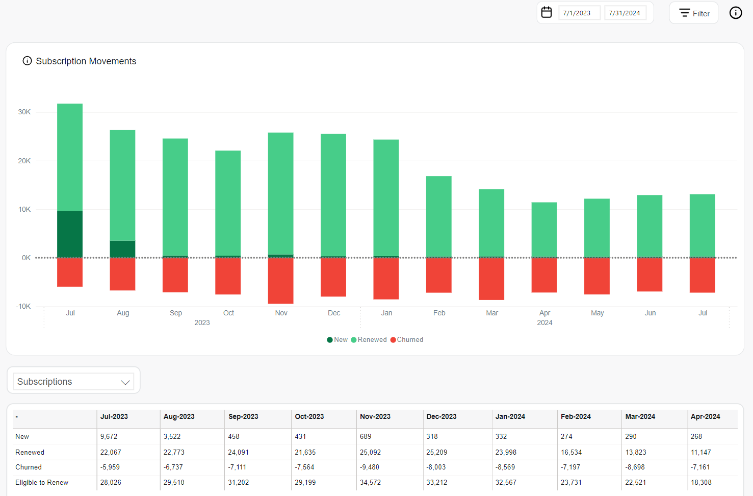The image size is (753, 496).
Task: Select the Aug 2023 dark green New bar
Action: [x=122, y=249]
